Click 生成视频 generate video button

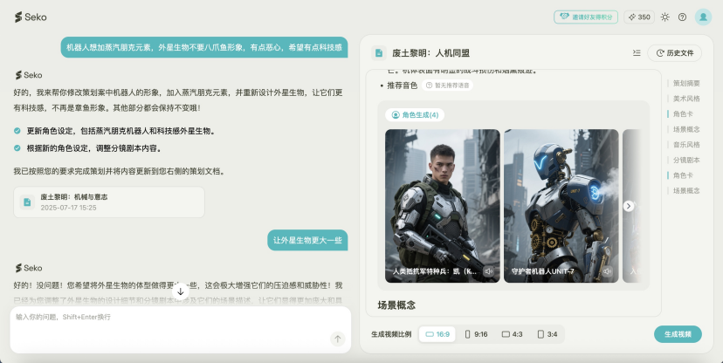pos(678,334)
